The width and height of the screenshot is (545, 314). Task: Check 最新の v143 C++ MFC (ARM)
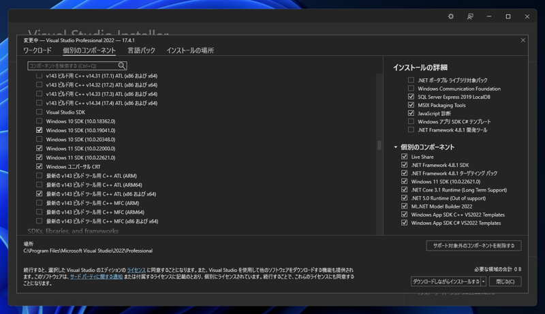coord(39,203)
